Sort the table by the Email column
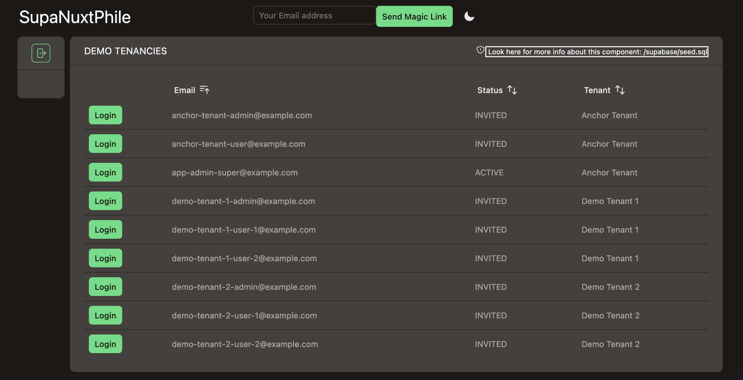The width and height of the screenshot is (743, 380). coord(205,90)
